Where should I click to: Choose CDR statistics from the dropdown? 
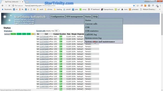click(104, 31)
